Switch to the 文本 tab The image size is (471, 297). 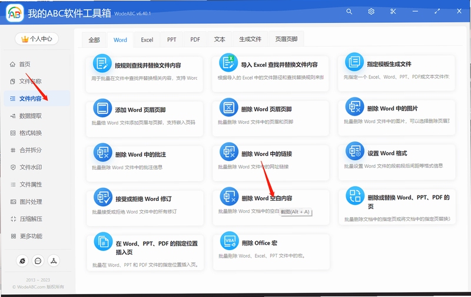tap(220, 39)
